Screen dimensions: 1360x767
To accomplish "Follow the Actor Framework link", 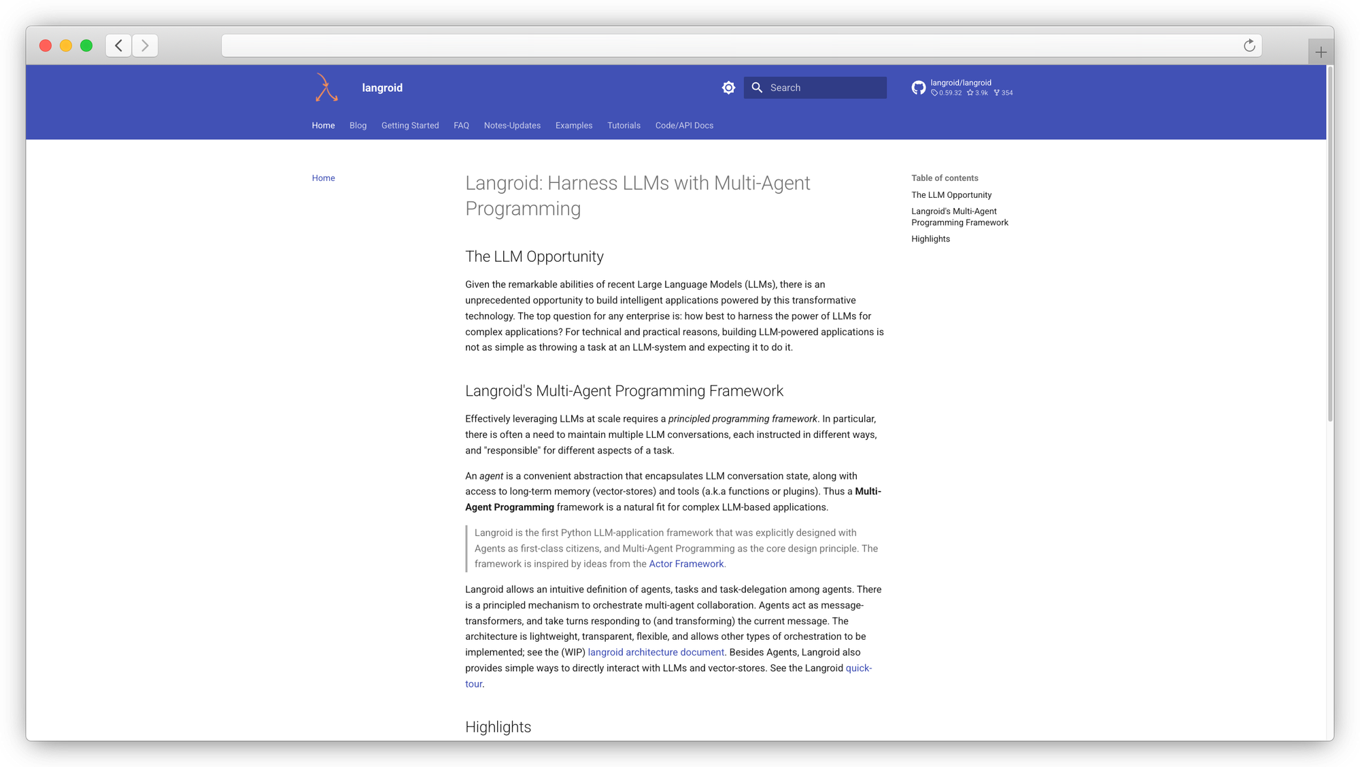I will [x=686, y=564].
